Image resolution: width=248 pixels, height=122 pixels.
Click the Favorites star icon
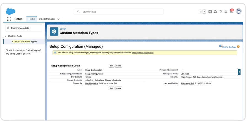click(x=200, y=12)
